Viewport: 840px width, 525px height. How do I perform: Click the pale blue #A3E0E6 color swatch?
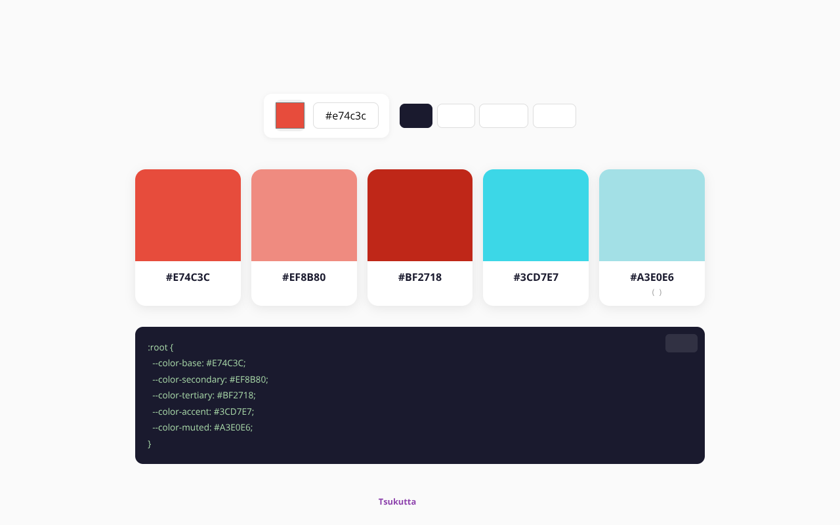[652, 215]
